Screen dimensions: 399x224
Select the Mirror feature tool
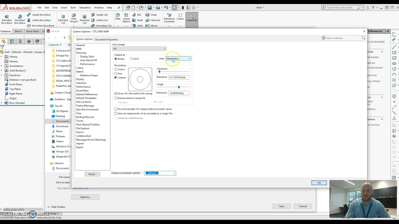[152, 26]
